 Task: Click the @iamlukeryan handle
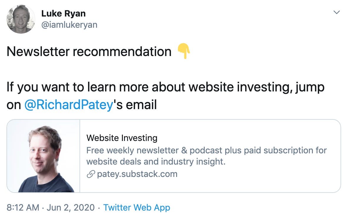pyautogui.click(x=69, y=25)
